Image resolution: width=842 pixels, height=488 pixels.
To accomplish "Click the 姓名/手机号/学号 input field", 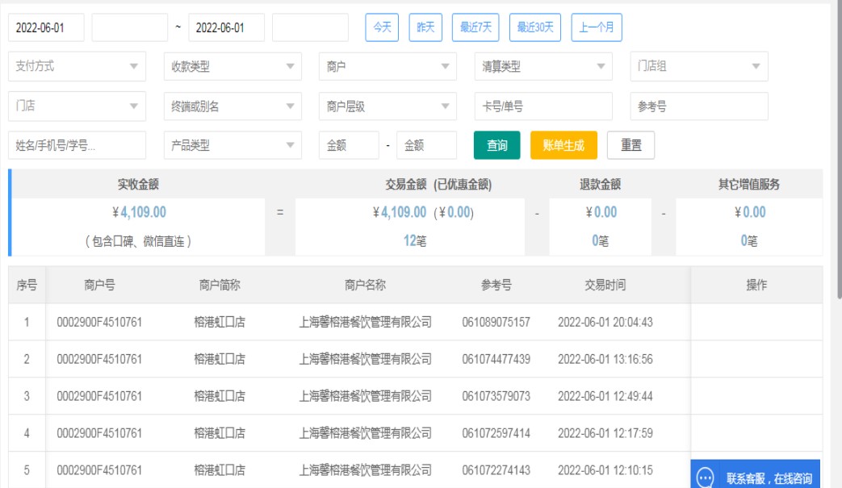I will [x=77, y=146].
